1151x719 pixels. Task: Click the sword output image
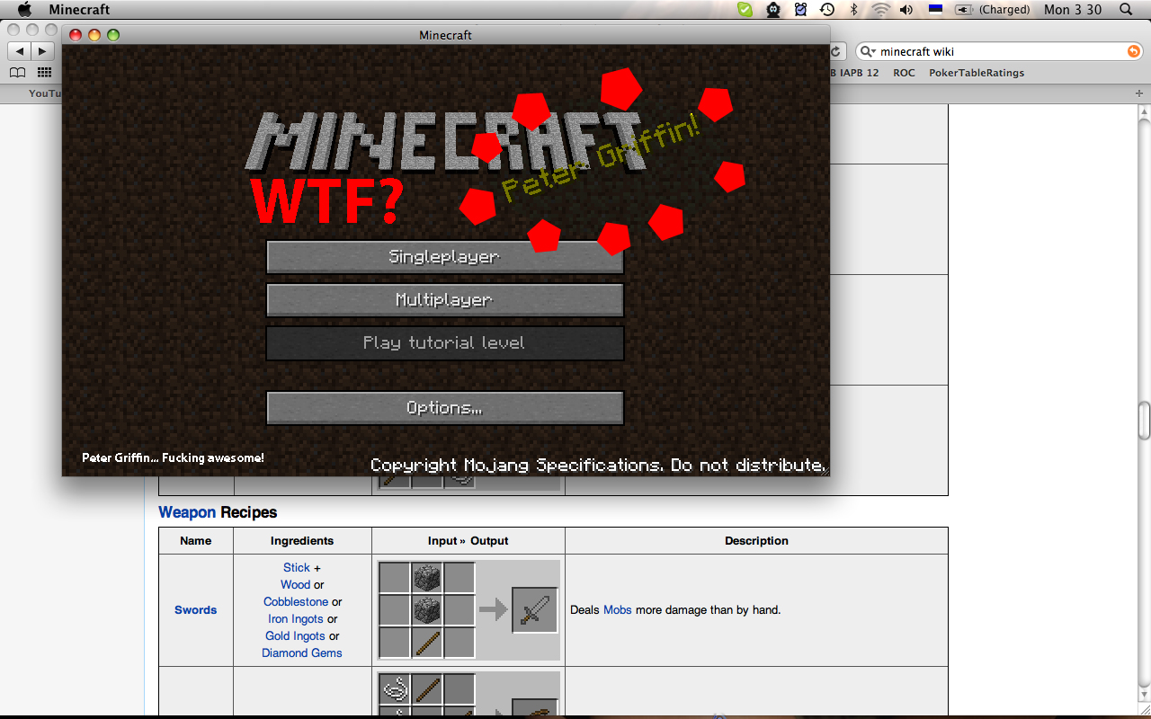[535, 611]
